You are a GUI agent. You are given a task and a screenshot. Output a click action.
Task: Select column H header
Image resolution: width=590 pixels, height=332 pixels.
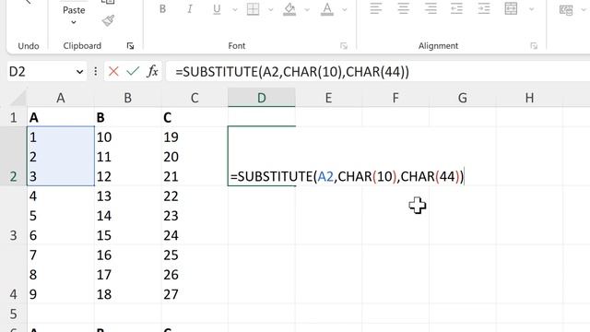(529, 98)
